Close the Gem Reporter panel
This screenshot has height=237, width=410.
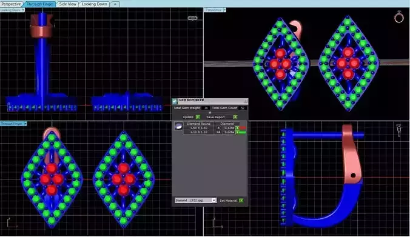246,101
